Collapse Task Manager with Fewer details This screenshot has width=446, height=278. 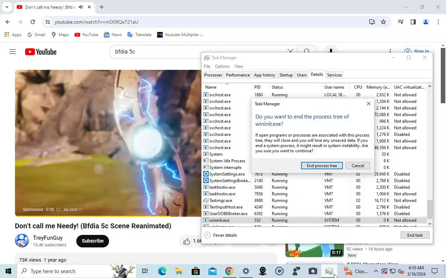(221, 235)
